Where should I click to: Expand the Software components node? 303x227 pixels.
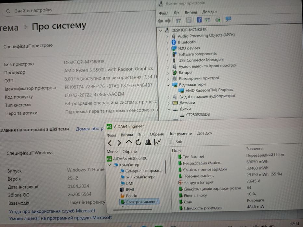[167, 55]
